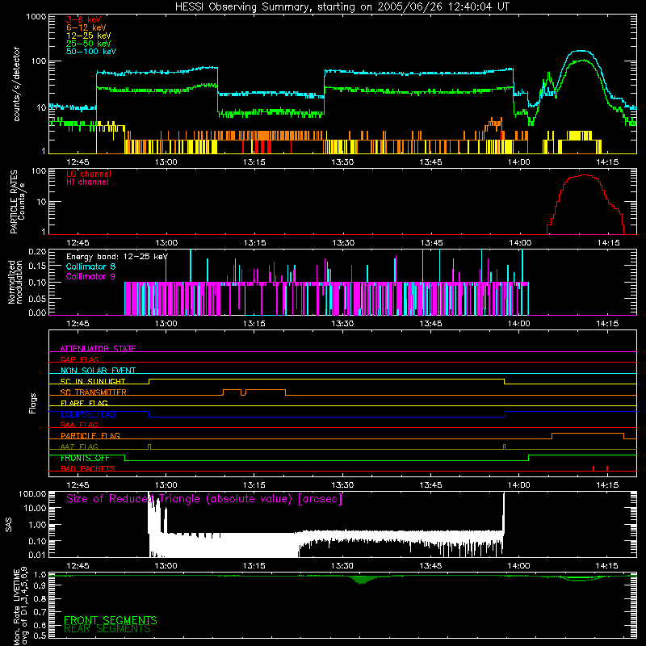Select the yellow 12-25 keV count-rate legend label

89,36
